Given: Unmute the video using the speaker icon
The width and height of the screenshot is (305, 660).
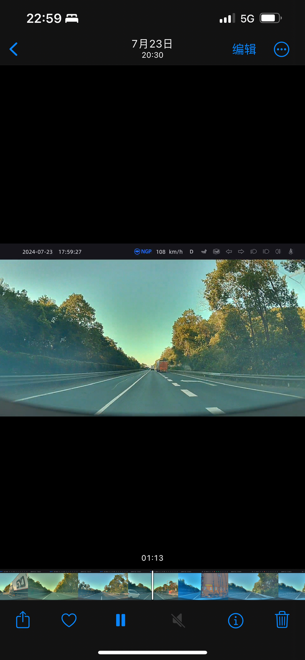Looking at the screenshot, I should coord(178,620).
